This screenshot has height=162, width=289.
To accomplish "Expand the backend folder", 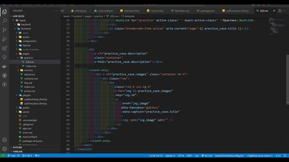I will (35, 24).
